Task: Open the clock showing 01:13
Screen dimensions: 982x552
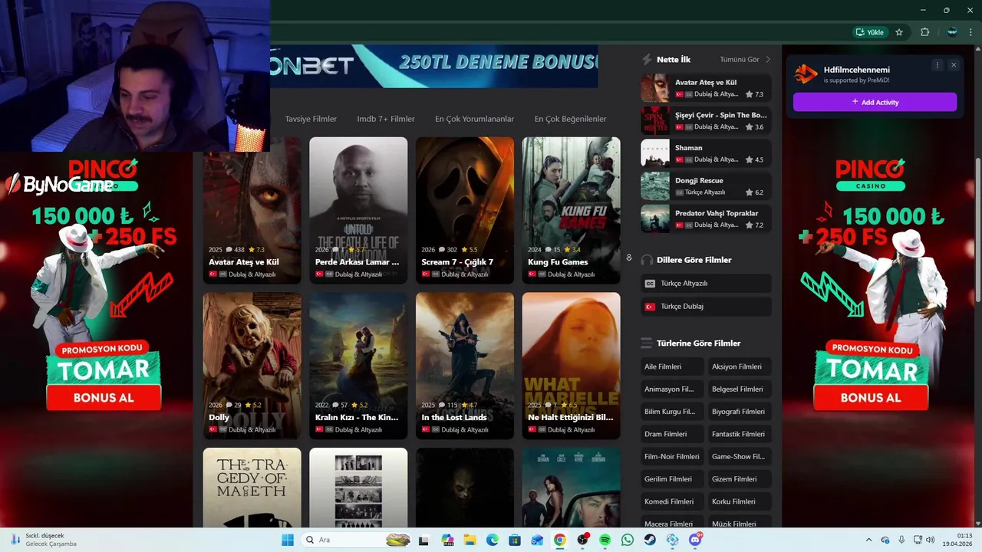Action: tap(957, 540)
